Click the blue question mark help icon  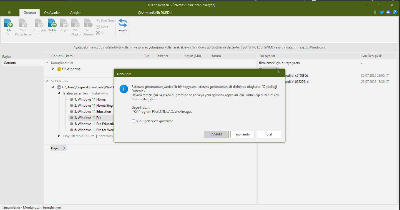tap(395, 12)
